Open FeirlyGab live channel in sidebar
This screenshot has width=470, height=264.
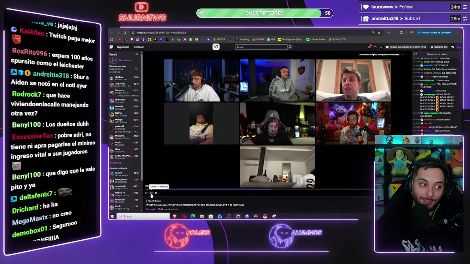pos(124,201)
